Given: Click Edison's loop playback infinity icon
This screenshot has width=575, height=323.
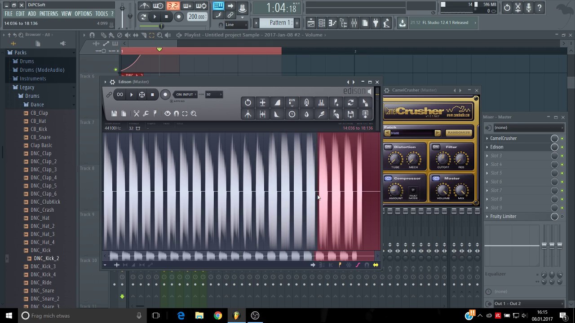Looking at the screenshot, I should pyautogui.click(x=120, y=95).
